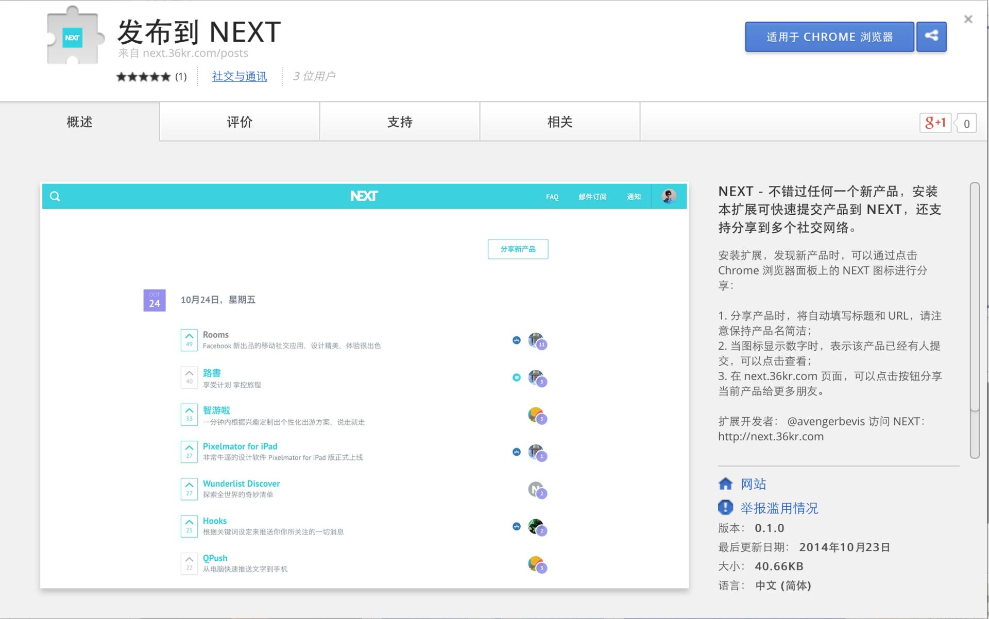
Task: Switch to the 相关 tab
Action: 560,122
